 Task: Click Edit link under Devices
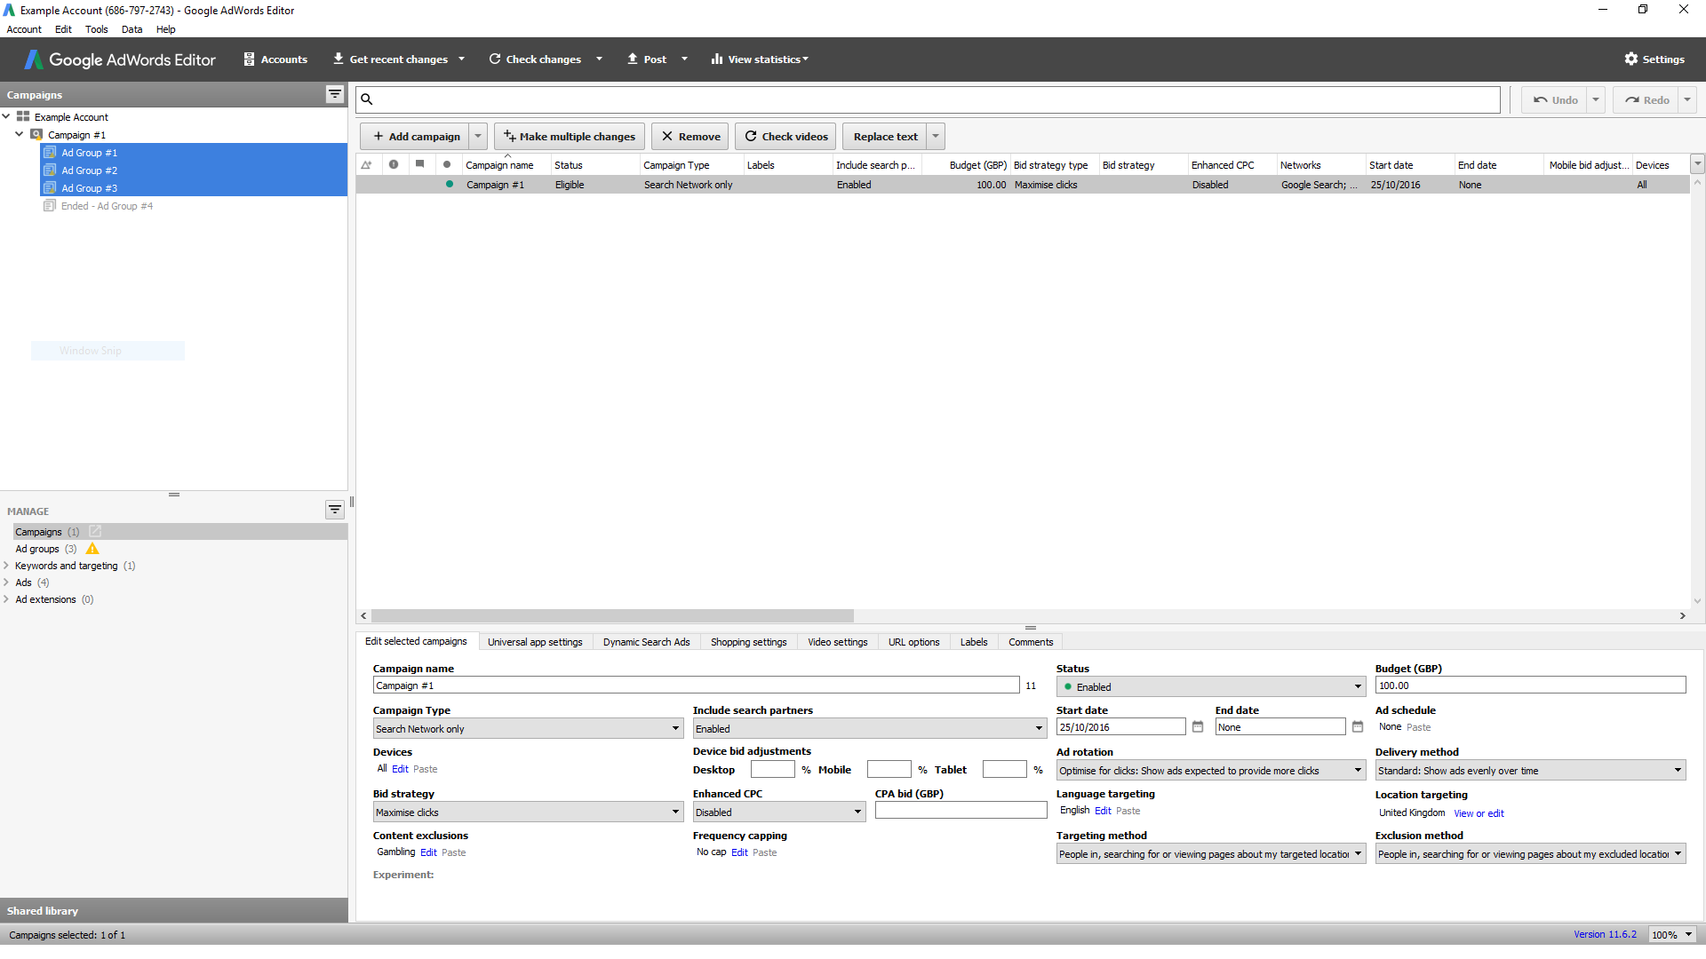click(x=400, y=769)
